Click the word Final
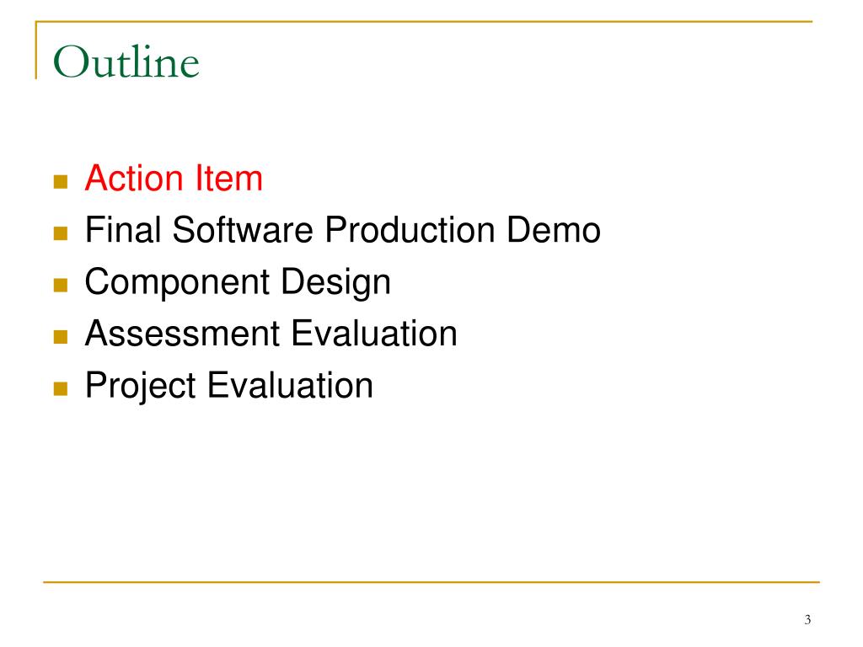Viewport: 863px width, 647px height. point(123,229)
